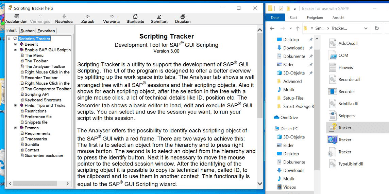This screenshot has height=194, width=389.
Task: Open Snippets file help topic
Action: point(36,122)
